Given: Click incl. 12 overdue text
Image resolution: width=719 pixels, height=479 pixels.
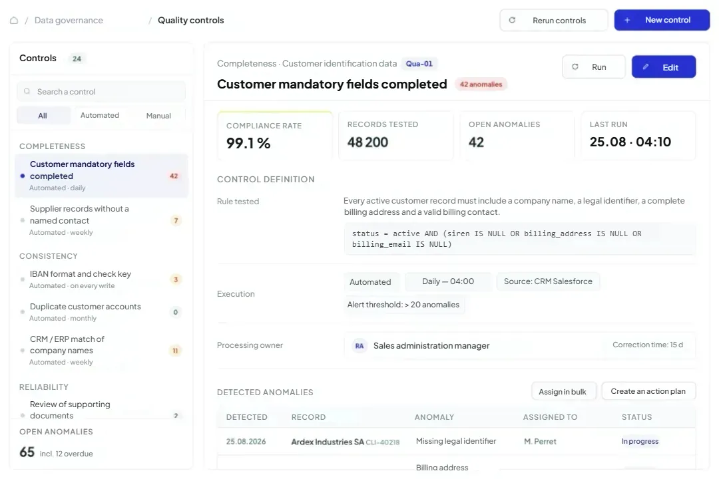Looking at the screenshot, I should point(67,454).
